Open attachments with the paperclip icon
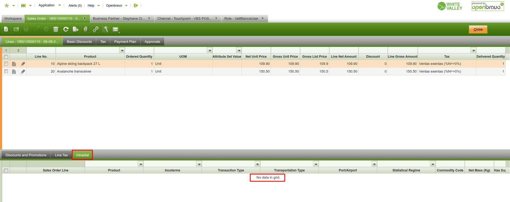510x202 pixels. tap(86, 29)
